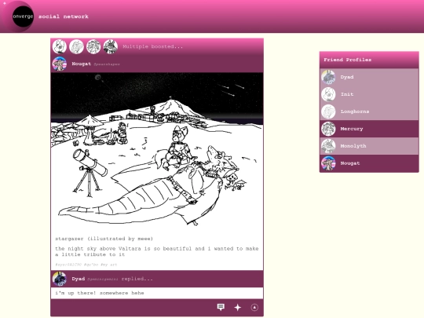Click the 'replied...' label

[137, 279]
